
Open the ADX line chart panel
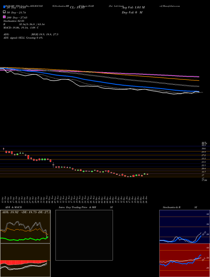coord(25,227)
